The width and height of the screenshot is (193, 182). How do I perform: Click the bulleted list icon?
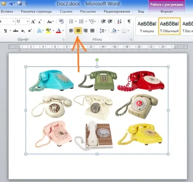[x=71, y=21]
